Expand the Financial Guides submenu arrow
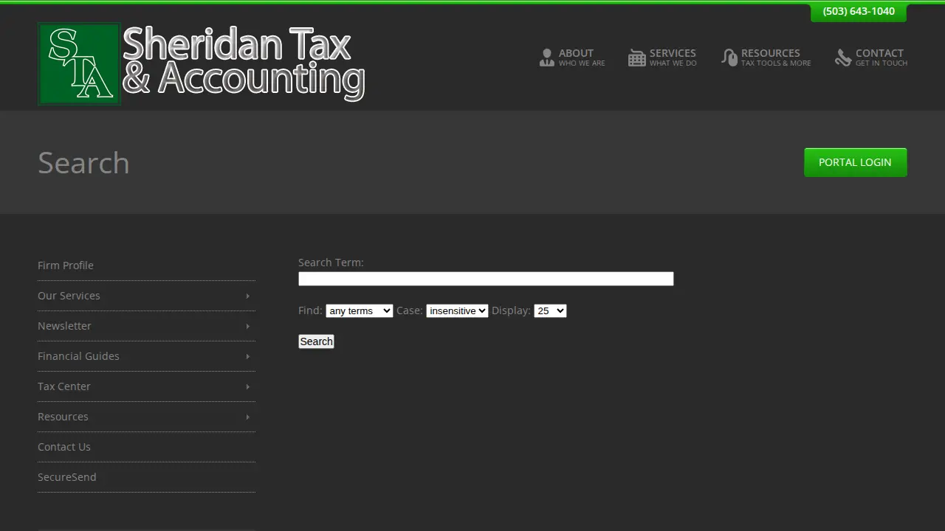The width and height of the screenshot is (945, 531). 247,356
